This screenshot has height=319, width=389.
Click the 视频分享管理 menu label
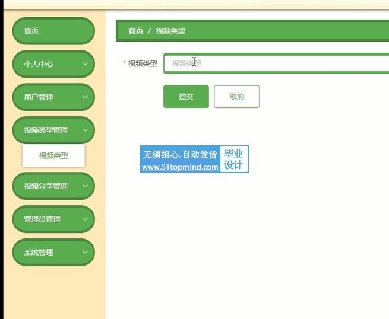point(46,186)
